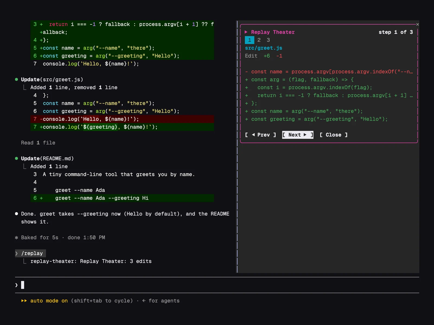Select step tab 1 in Replay Theater
The height and width of the screenshot is (325, 434).
tap(250, 40)
